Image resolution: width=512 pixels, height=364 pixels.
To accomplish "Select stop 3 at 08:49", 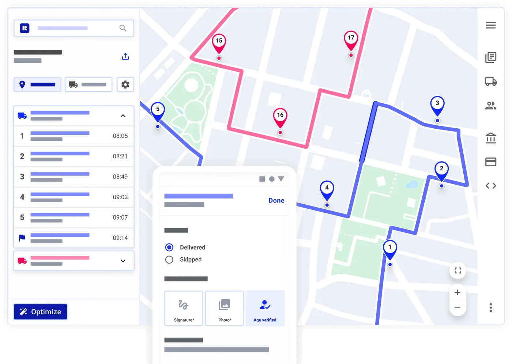I will pyautogui.click(x=74, y=177).
